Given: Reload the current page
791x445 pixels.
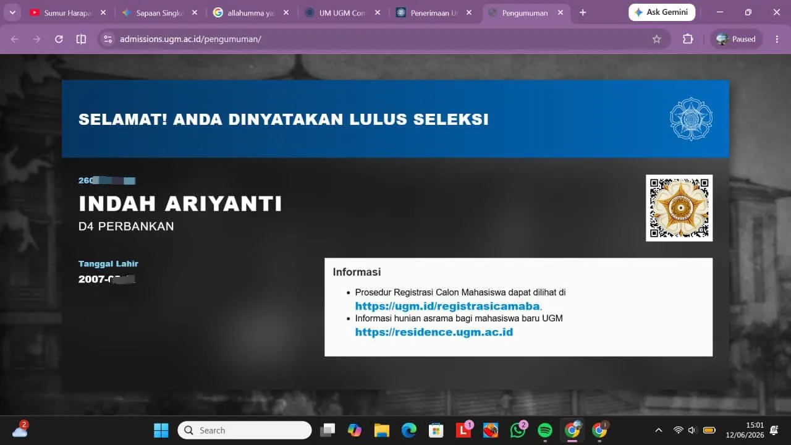Looking at the screenshot, I should pyautogui.click(x=59, y=39).
